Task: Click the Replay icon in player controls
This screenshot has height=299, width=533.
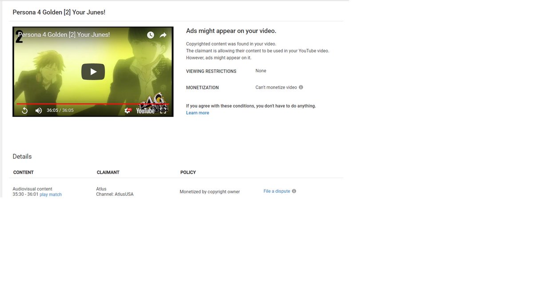Action: pyautogui.click(x=25, y=110)
